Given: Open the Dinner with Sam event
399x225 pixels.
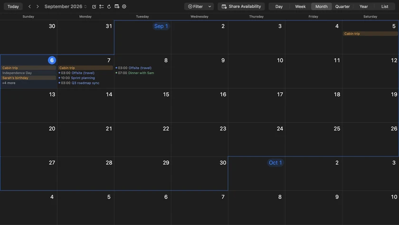Looking at the screenshot, I should coord(135,73).
